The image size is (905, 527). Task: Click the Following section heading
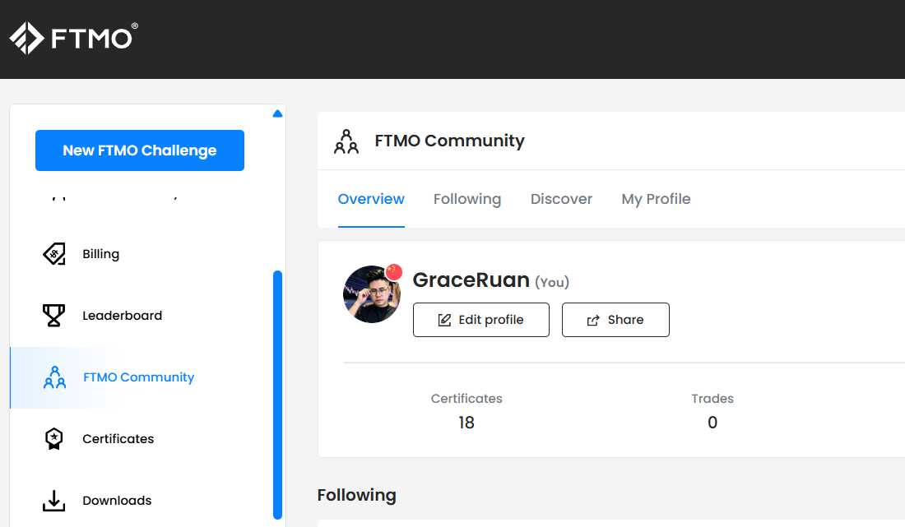(x=357, y=495)
